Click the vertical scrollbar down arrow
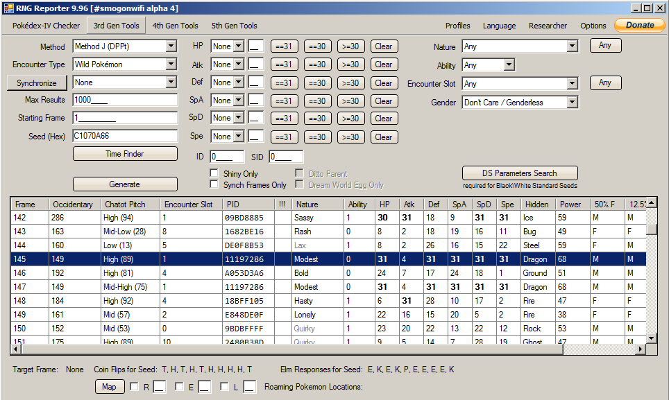The image size is (669, 400). click(651, 338)
